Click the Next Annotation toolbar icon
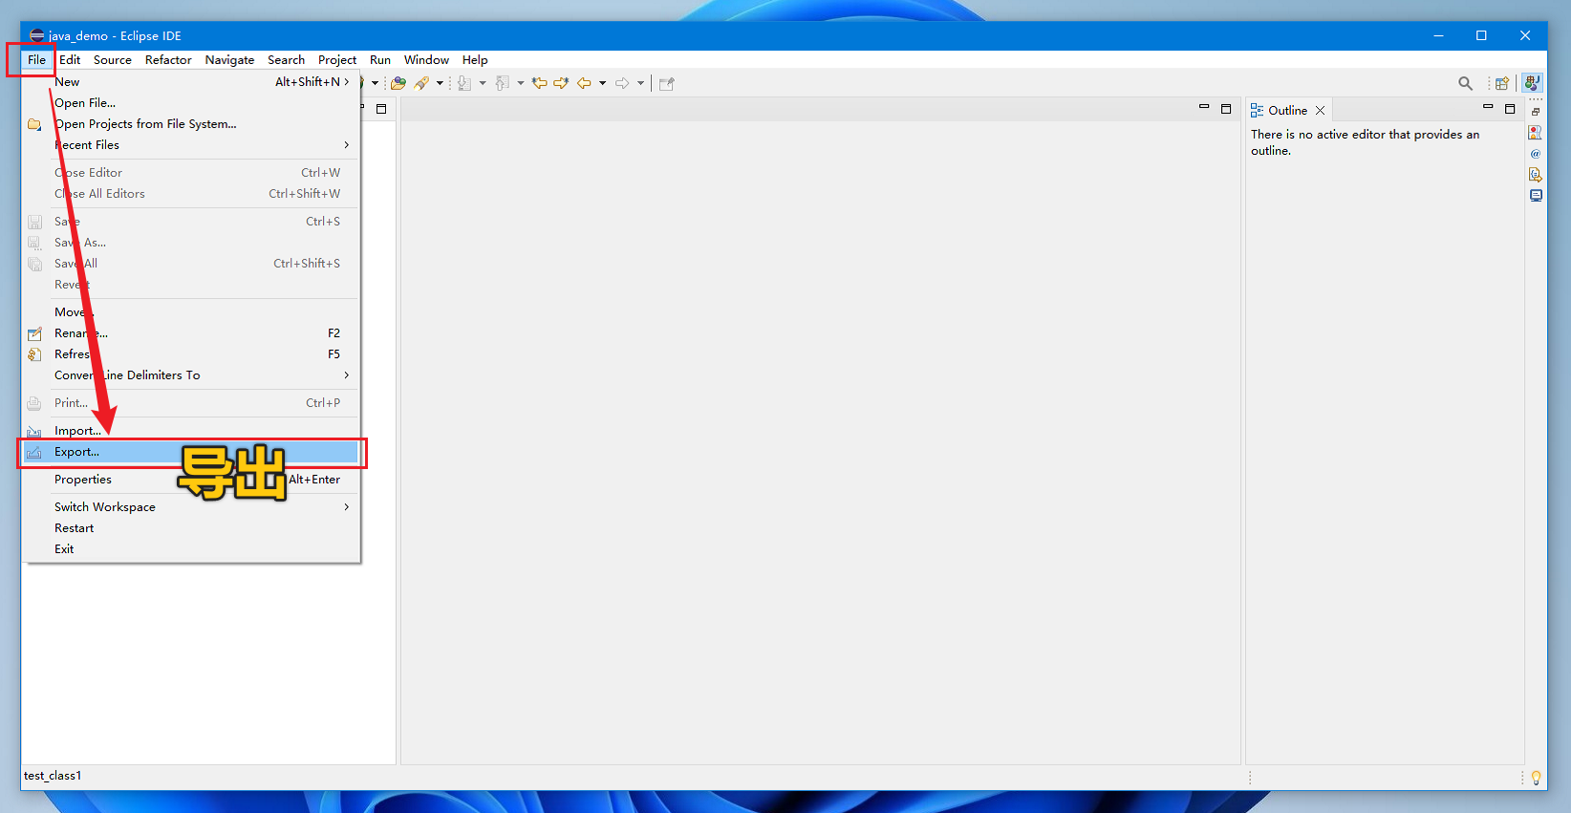The height and width of the screenshot is (813, 1571). point(464,83)
